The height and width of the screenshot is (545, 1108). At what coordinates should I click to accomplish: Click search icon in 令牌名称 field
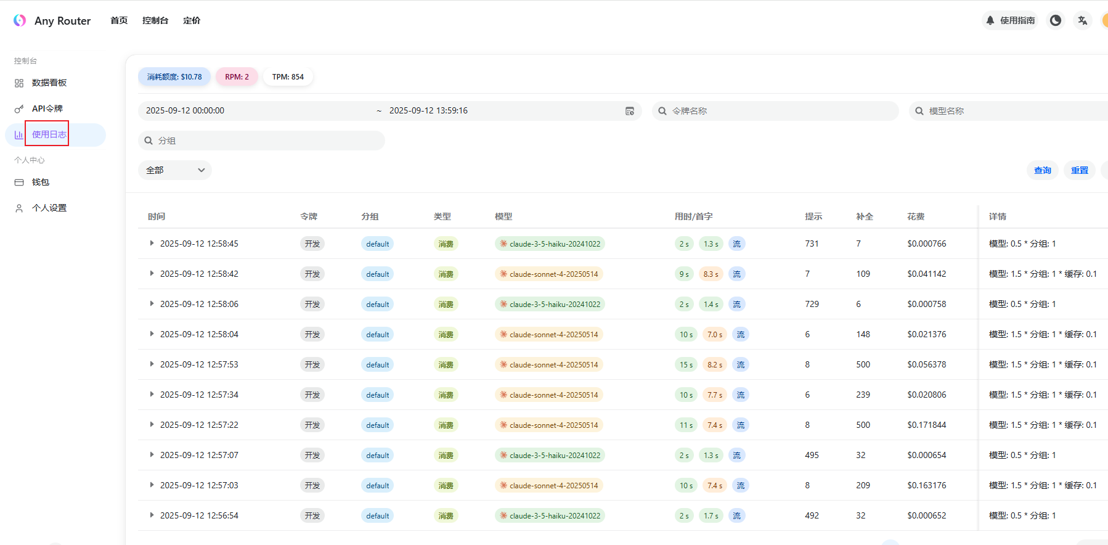click(662, 111)
